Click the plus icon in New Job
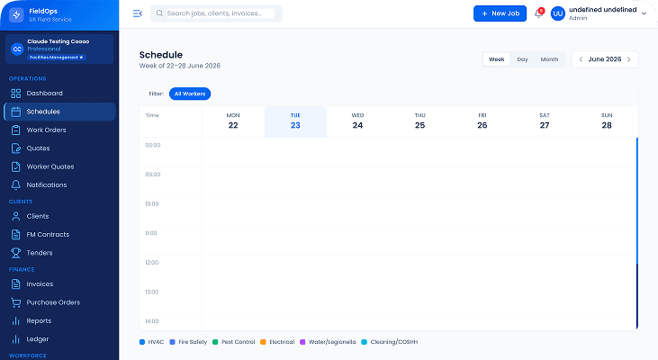Screen dimensions: 658x360 coord(484,13)
